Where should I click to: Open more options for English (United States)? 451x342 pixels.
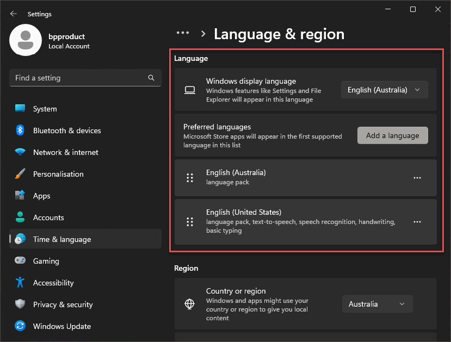pyautogui.click(x=417, y=222)
